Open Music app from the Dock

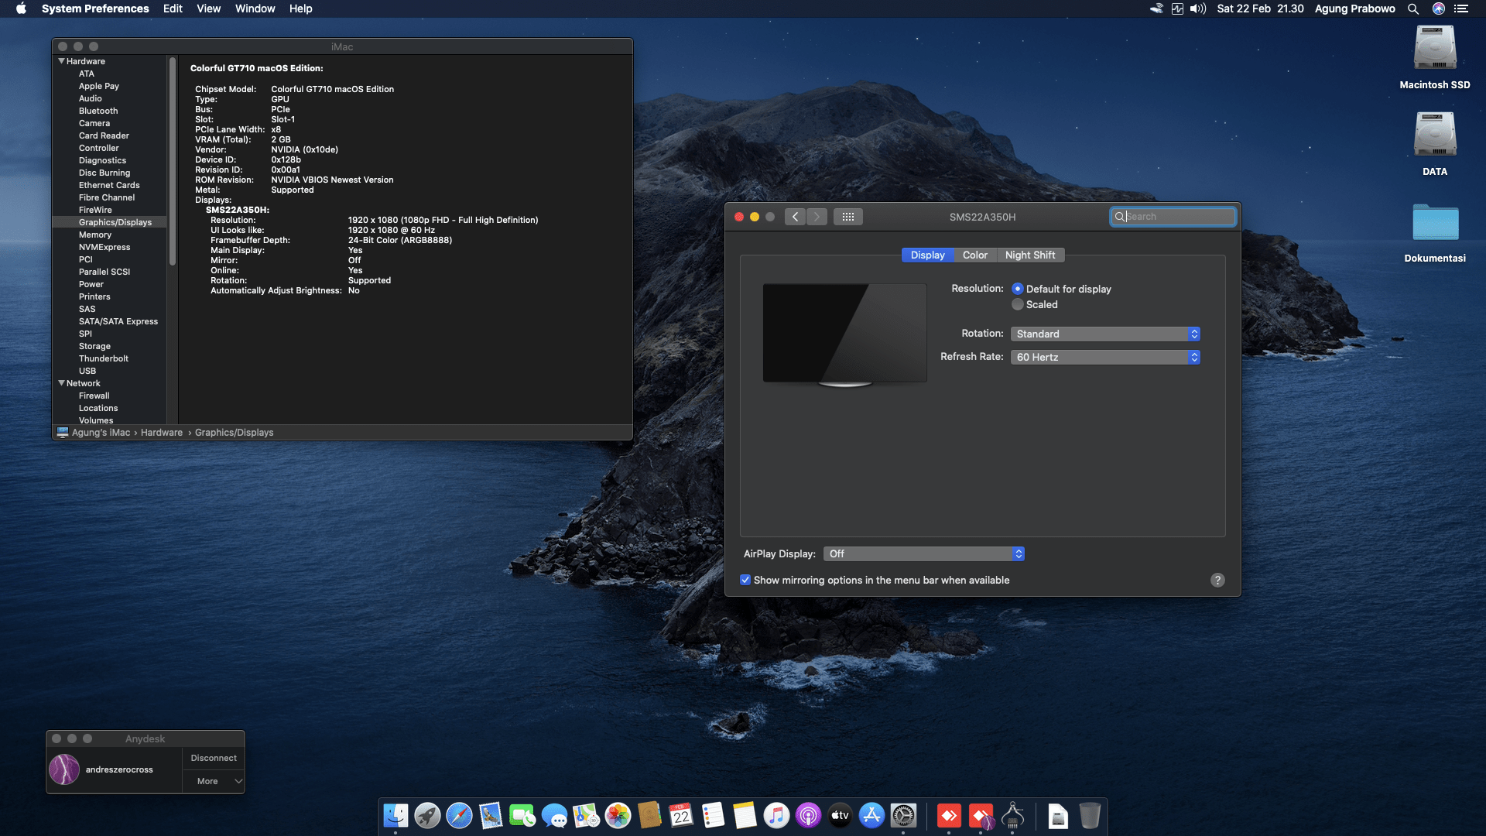click(x=776, y=815)
